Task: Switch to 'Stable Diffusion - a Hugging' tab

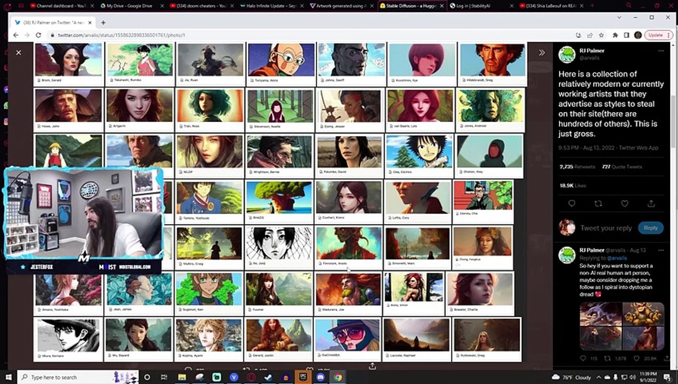Action: pyautogui.click(x=411, y=6)
